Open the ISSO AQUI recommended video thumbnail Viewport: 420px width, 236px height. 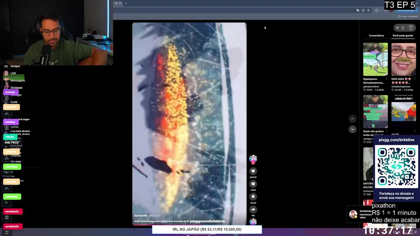404,59
